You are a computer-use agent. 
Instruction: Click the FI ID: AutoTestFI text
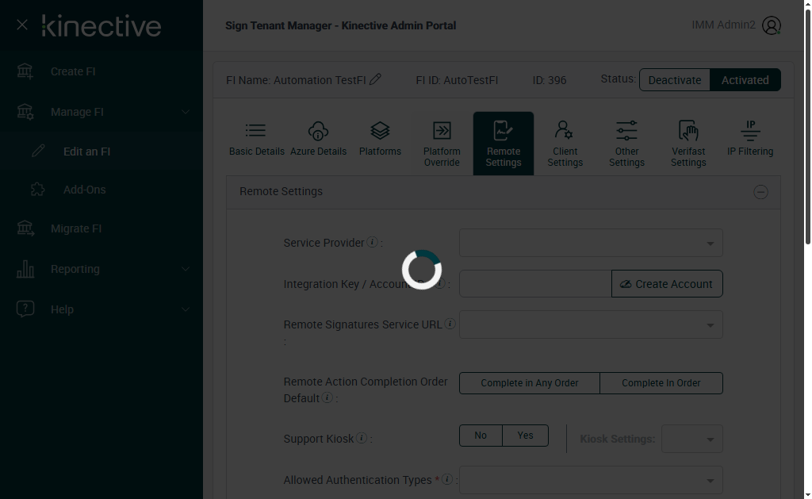[457, 80]
